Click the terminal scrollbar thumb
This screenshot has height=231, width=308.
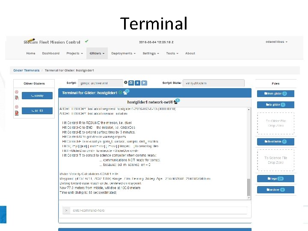(x=249, y=187)
